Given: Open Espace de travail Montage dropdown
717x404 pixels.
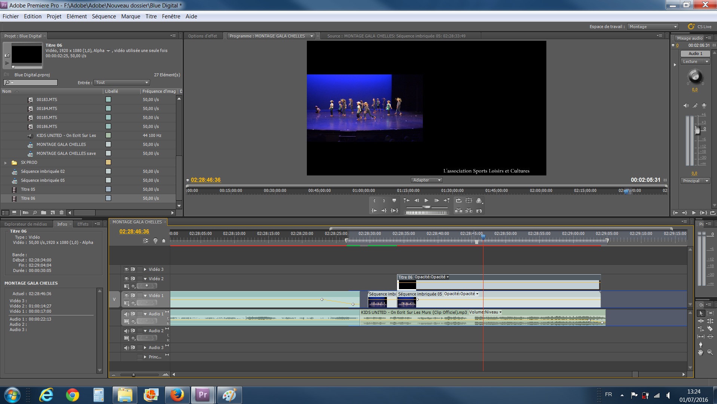Looking at the screenshot, I should point(653,27).
